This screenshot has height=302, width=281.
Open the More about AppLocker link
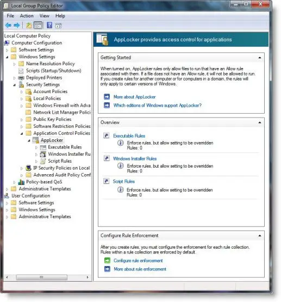pyautogui.click(x=134, y=97)
